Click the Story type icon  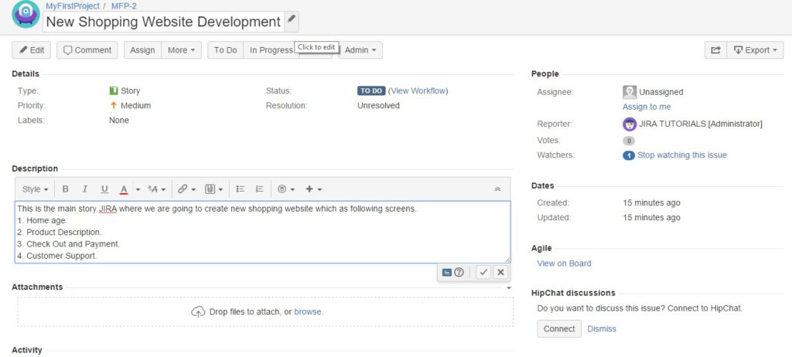pos(114,91)
